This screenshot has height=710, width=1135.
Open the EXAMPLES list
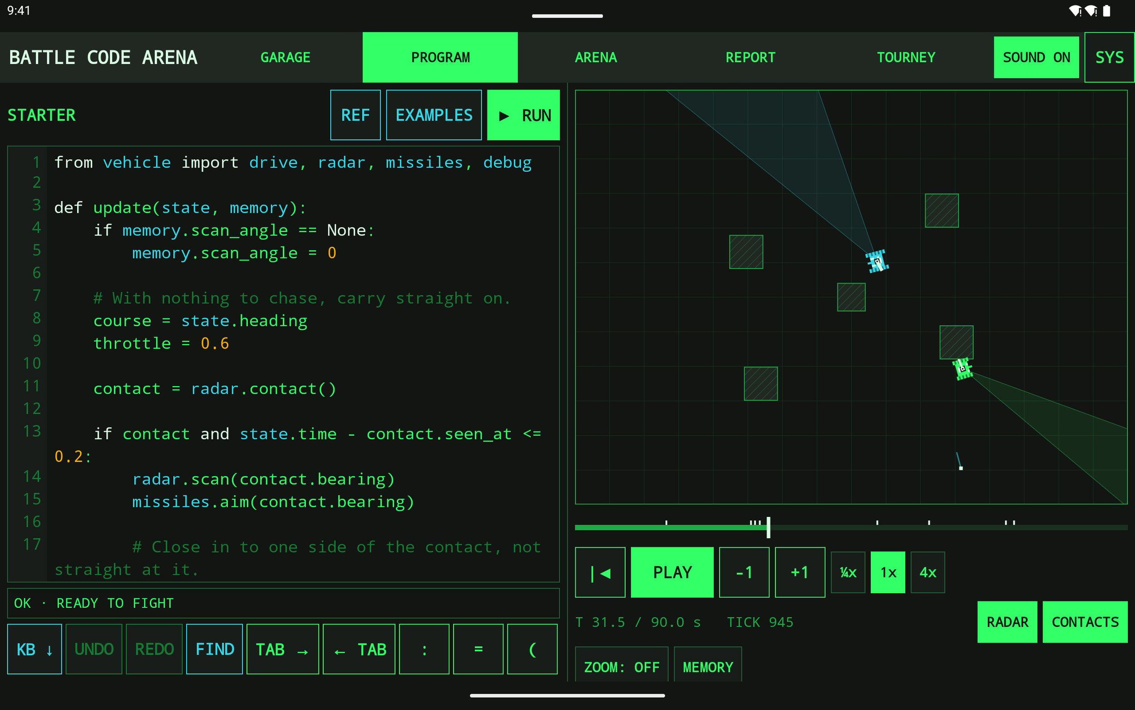(x=434, y=115)
